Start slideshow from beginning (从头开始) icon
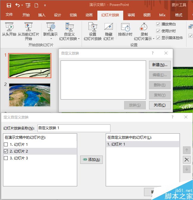Viewport: 193px width, 200px height. (x=9, y=27)
